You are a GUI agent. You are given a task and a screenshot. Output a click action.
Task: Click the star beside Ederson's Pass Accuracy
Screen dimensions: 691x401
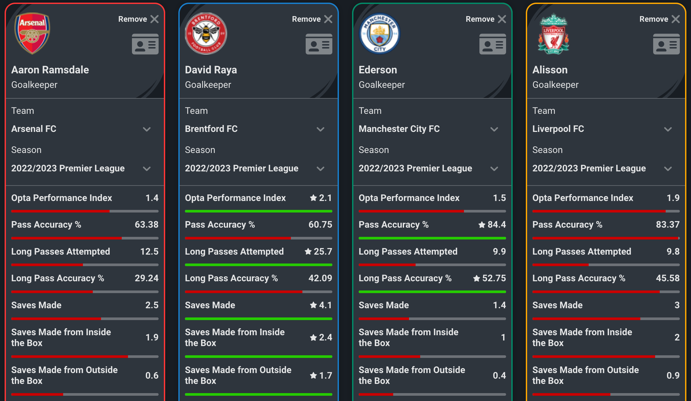tap(481, 225)
